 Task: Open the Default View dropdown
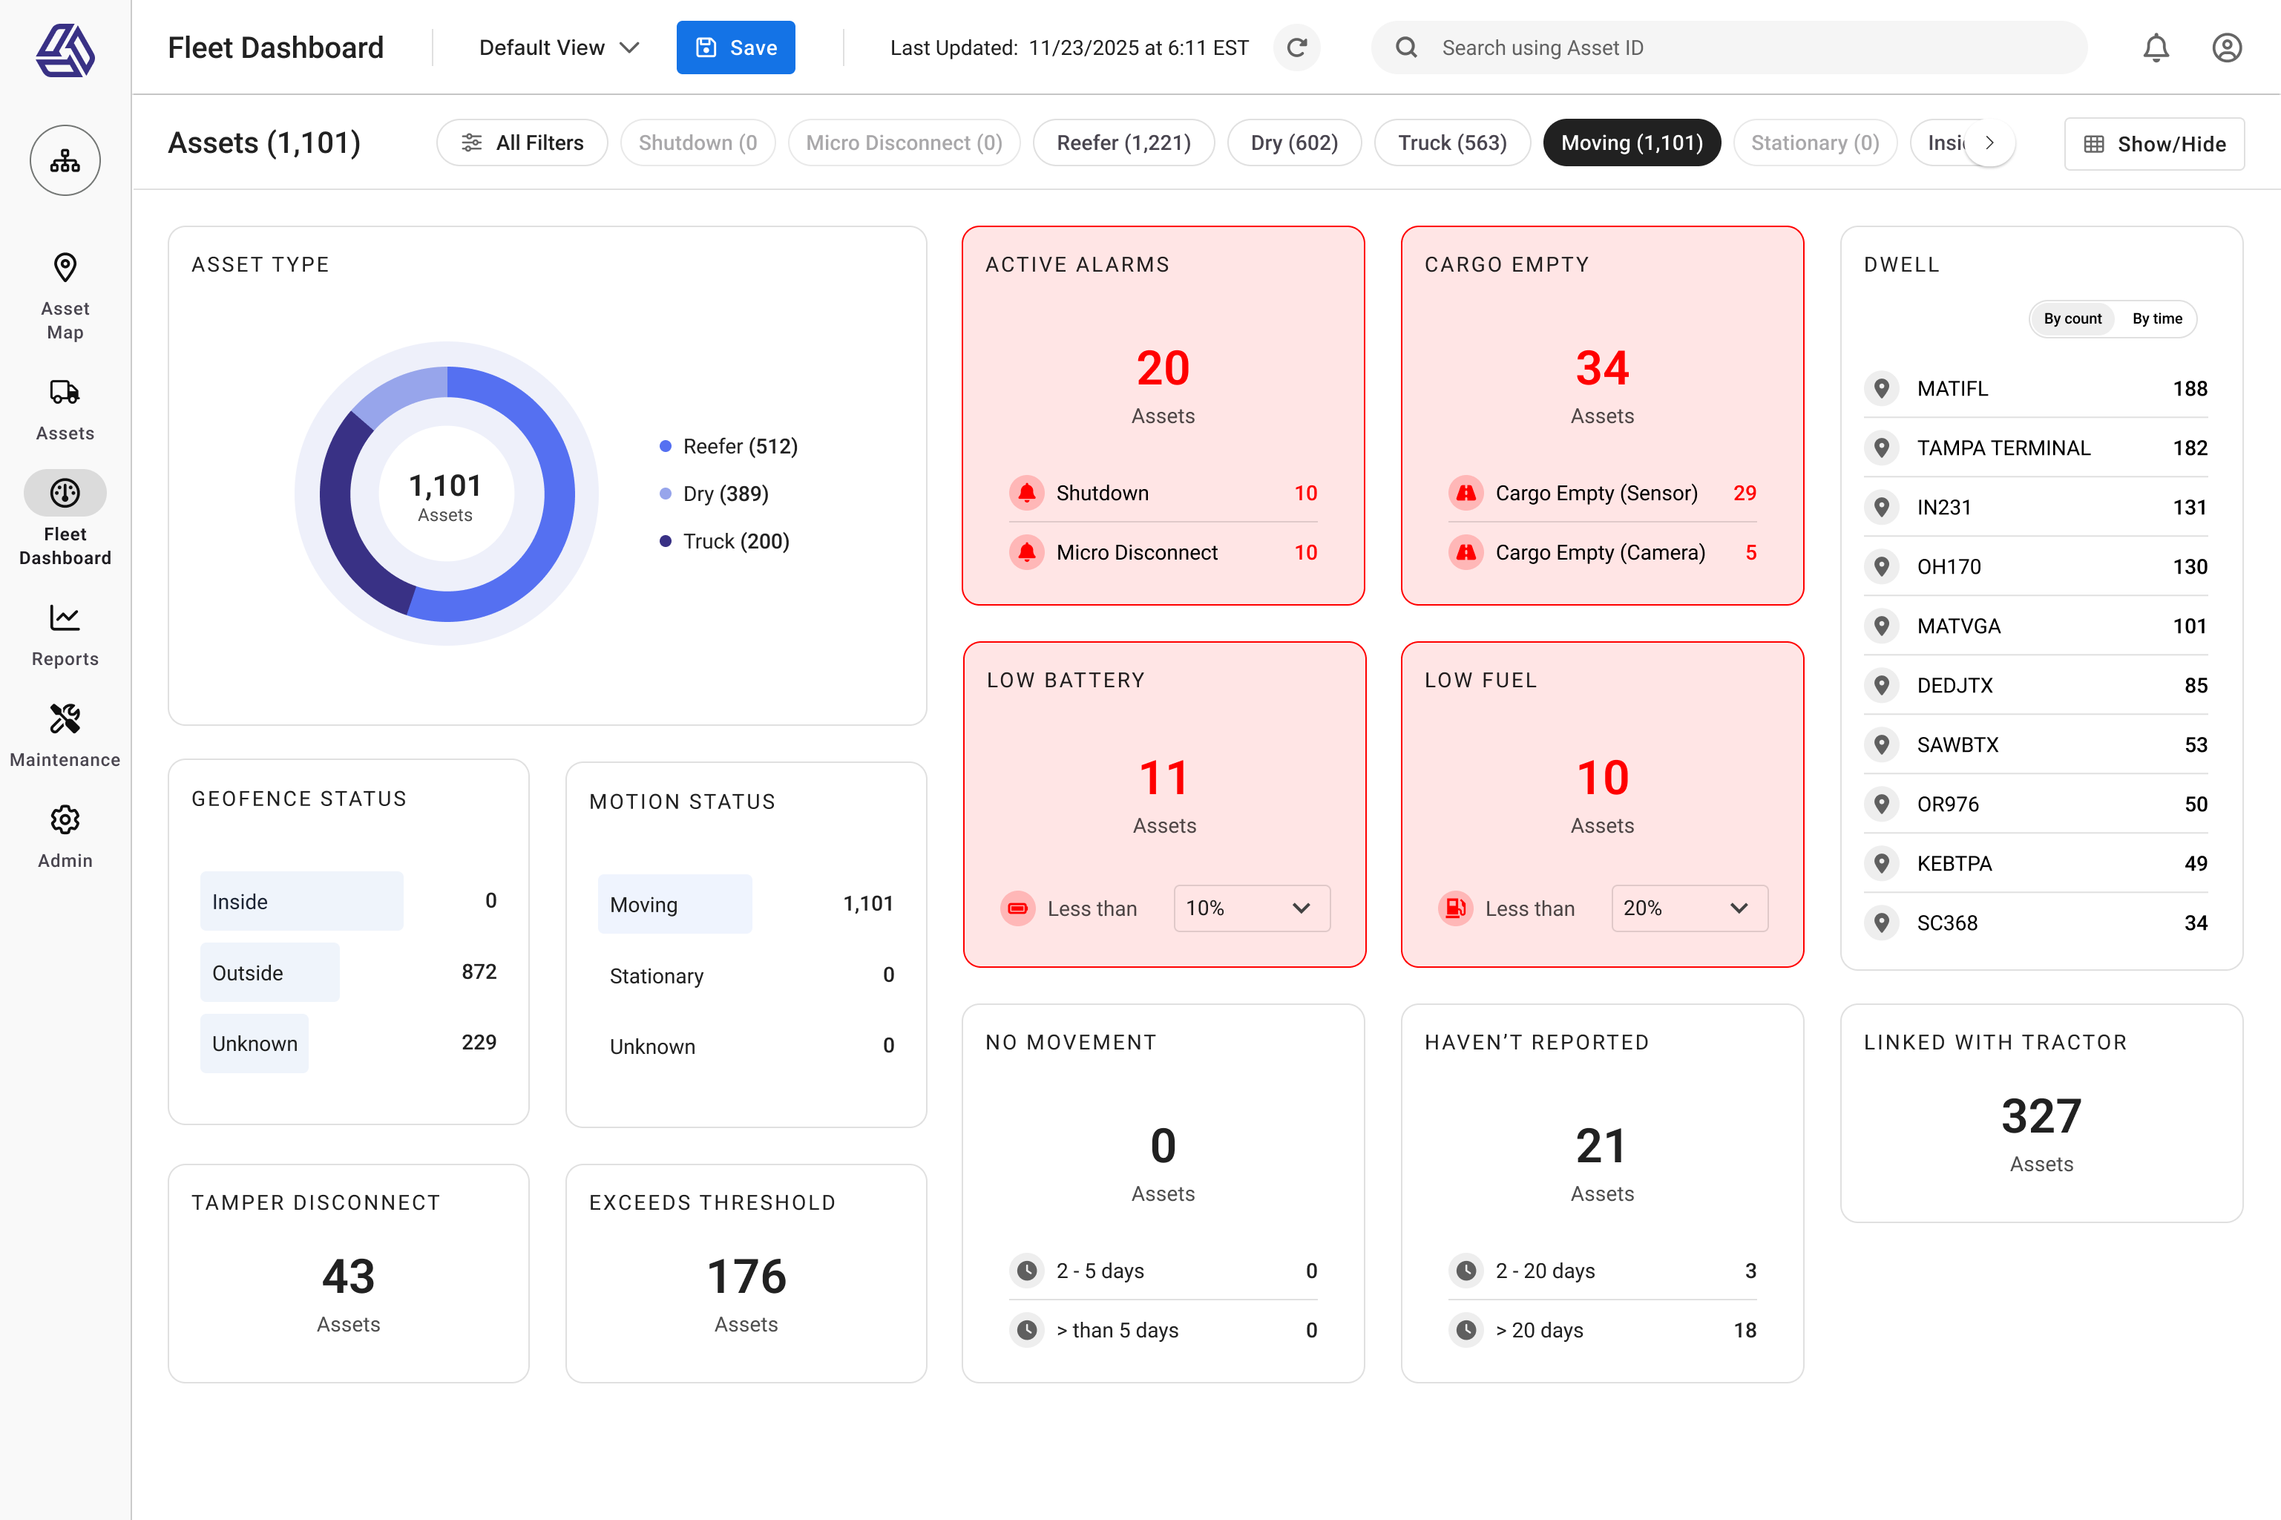pyautogui.click(x=558, y=47)
